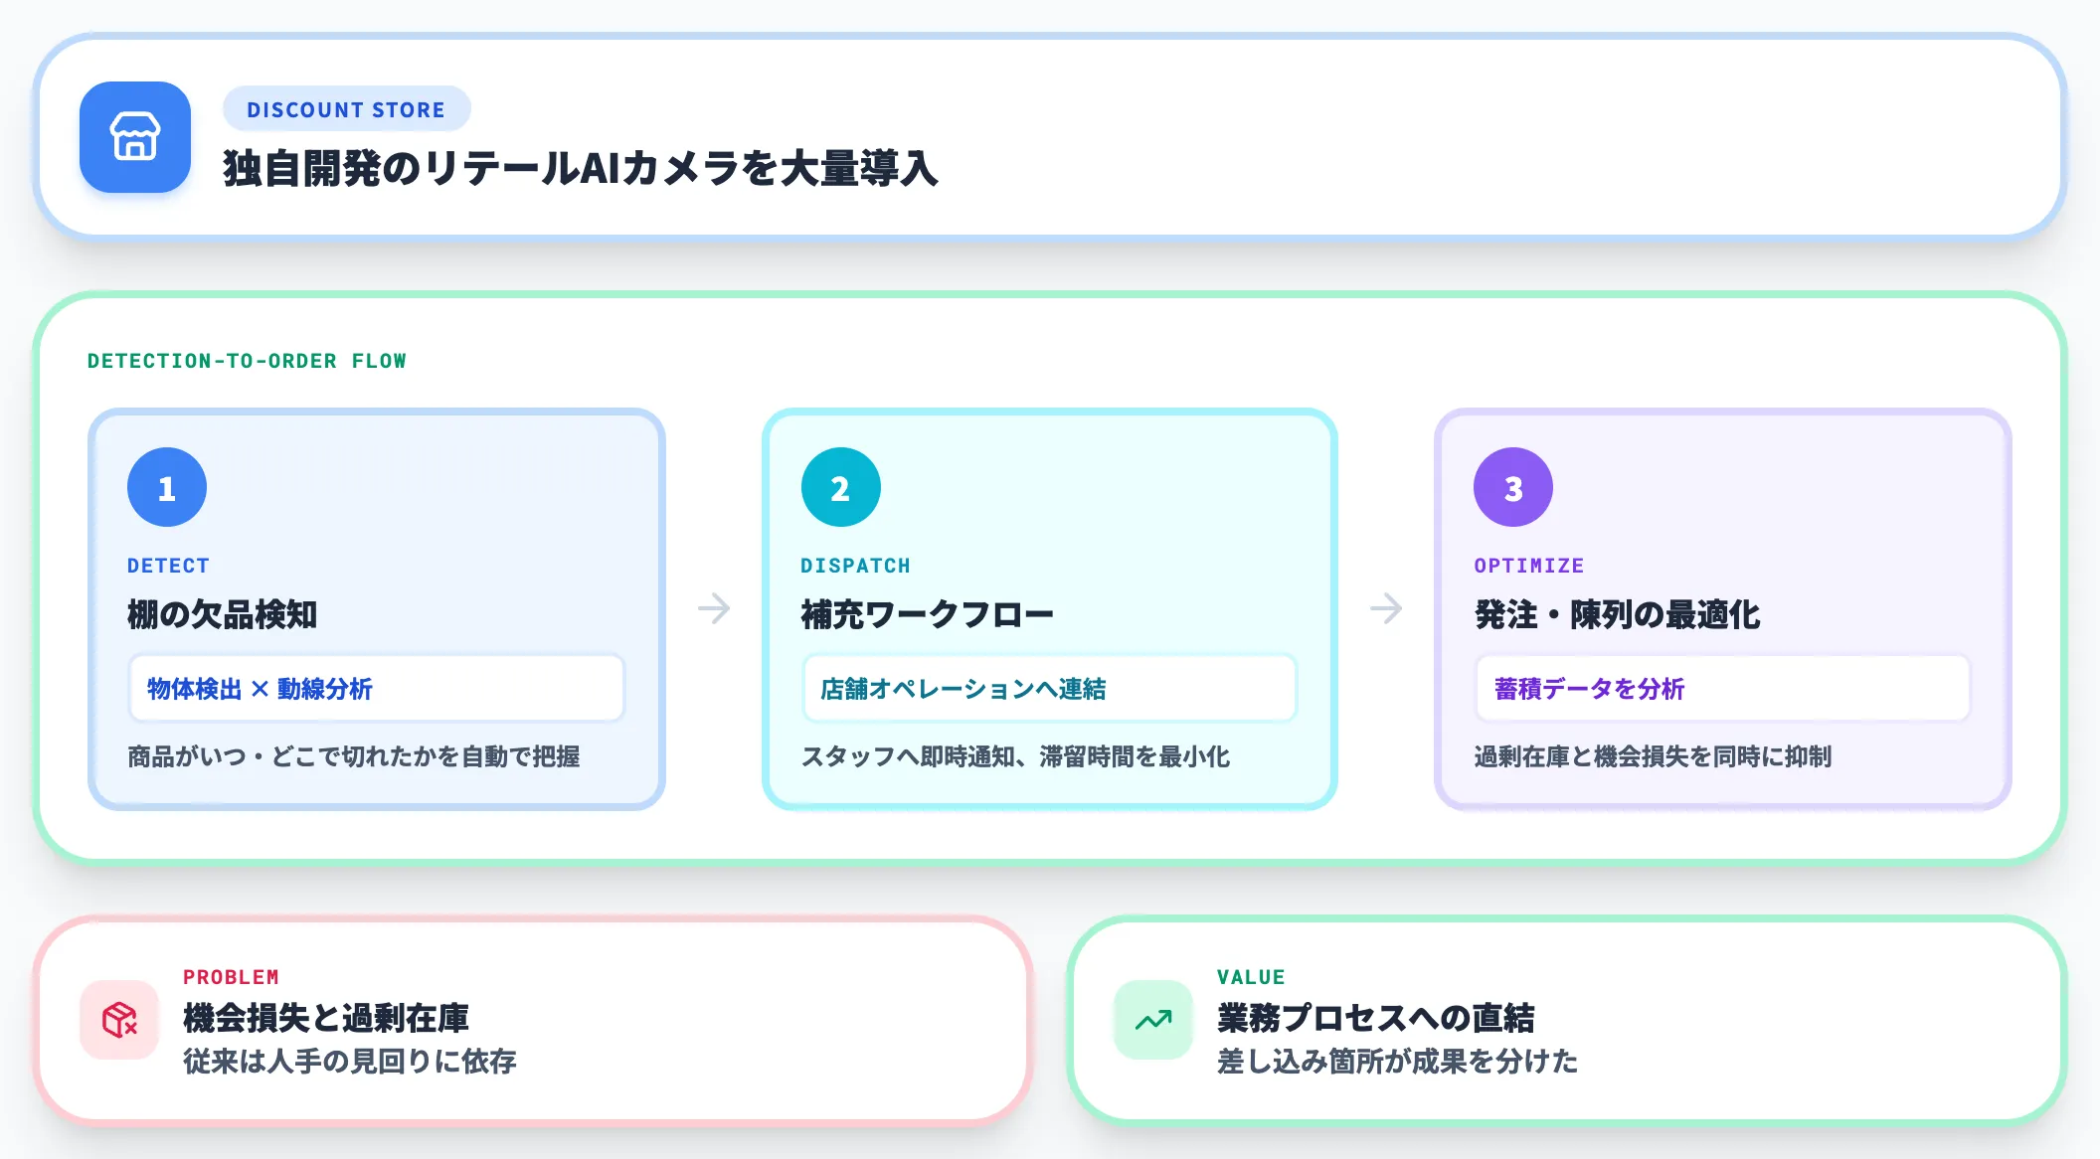
Task: Click the blue store icon
Action: coord(135,137)
